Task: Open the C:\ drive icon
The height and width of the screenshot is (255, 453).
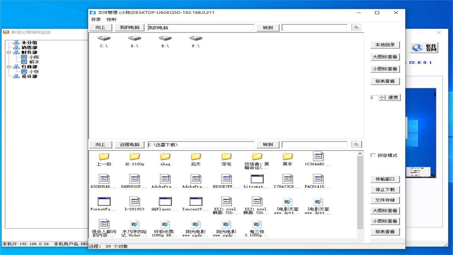Action: (x=104, y=38)
